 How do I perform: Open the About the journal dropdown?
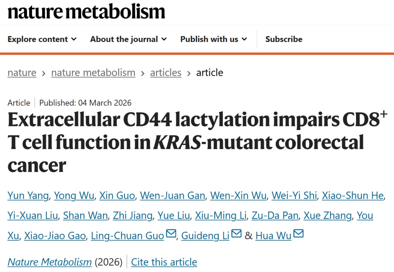click(128, 39)
